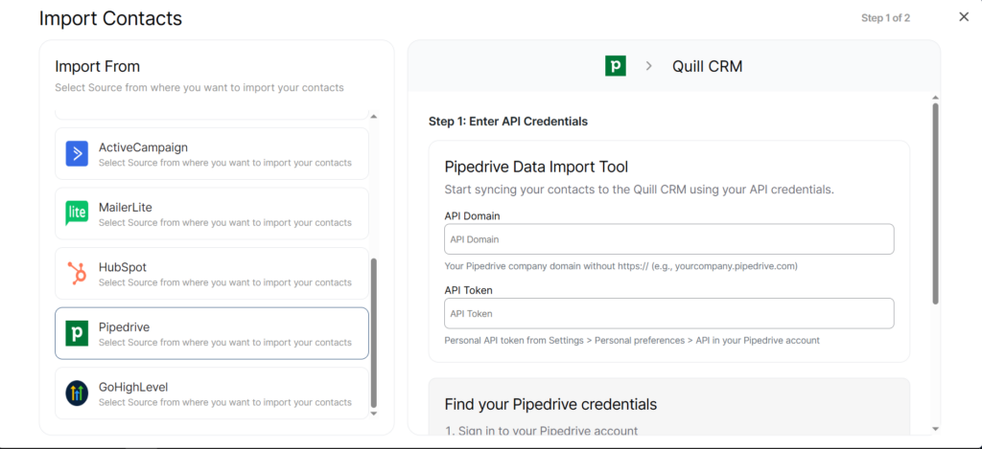The image size is (982, 449).
Task: Select ActiveCampaign as import source
Action: pyautogui.click(x=212, y=153)
